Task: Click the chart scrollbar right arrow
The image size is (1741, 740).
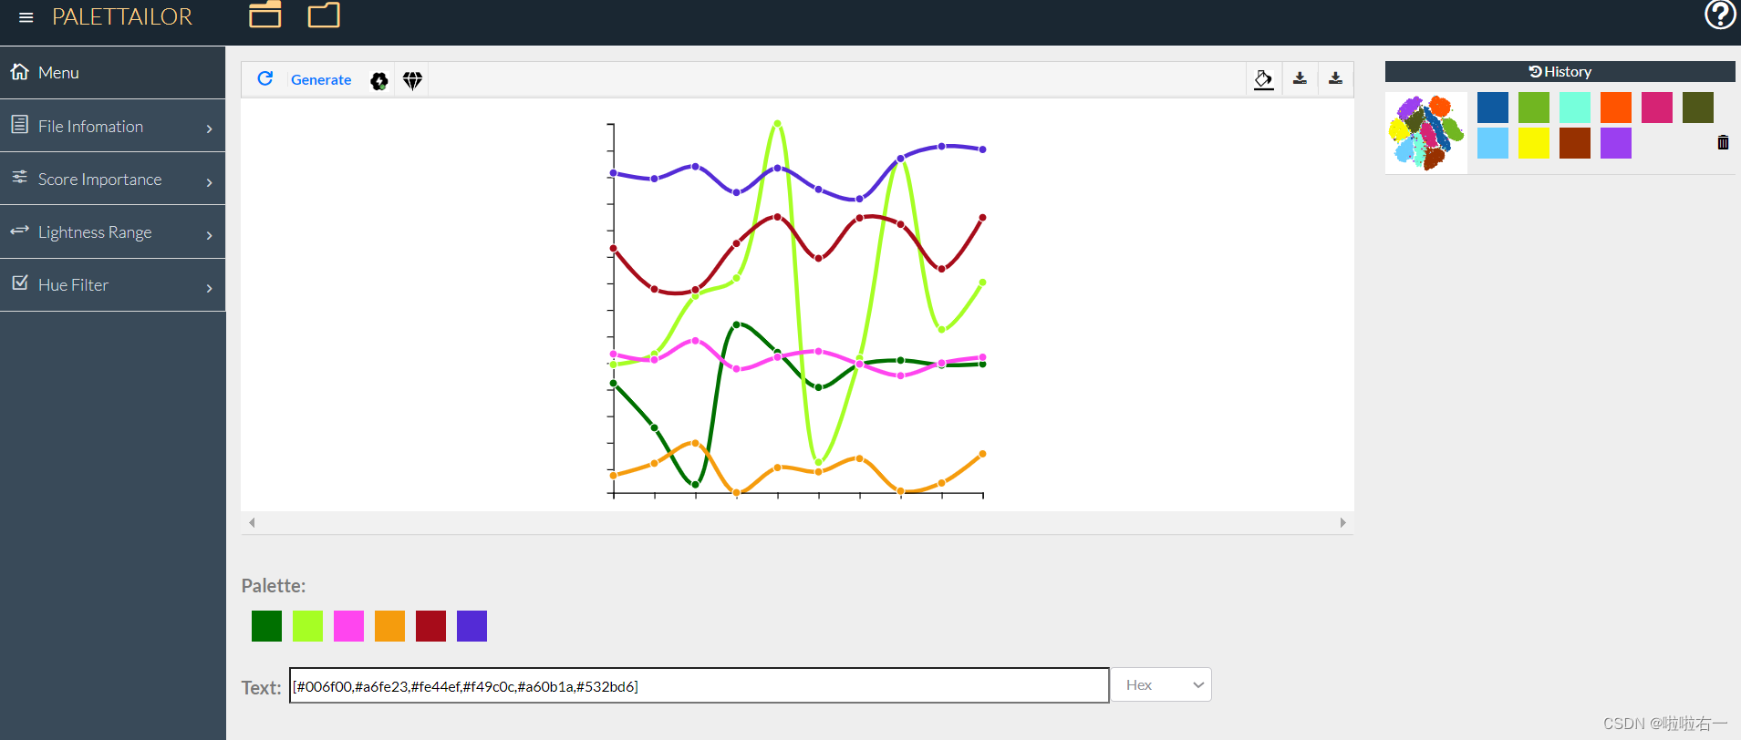Action: click(x=1342, y=522)
